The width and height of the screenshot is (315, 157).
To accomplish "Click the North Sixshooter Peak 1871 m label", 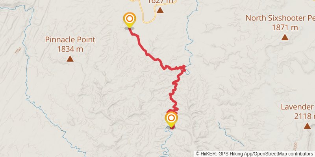I will pos(280,23).
